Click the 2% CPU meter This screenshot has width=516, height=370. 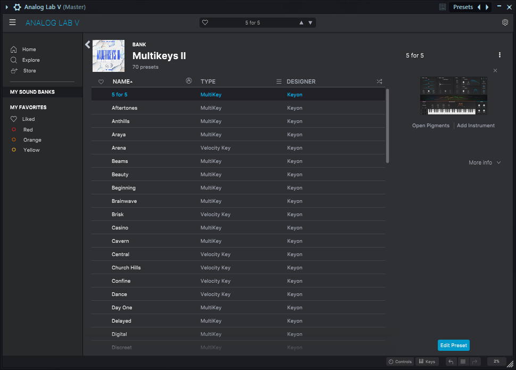496,361
